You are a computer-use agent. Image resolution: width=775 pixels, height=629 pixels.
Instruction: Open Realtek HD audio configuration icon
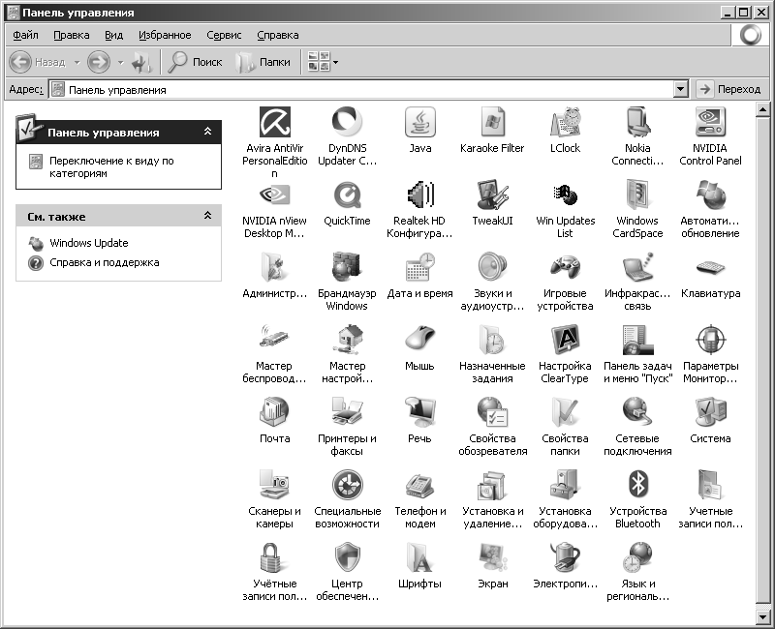(x=419, y=195)
